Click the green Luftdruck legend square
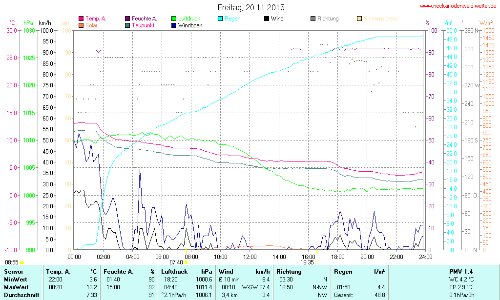500x300 pixels. [174, 19]
